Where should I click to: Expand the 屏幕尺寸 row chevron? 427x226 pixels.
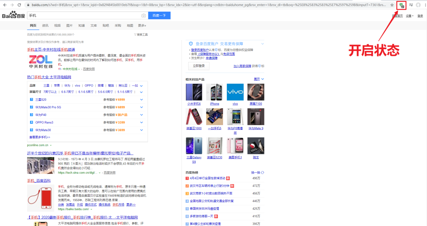tap(141, 92)
